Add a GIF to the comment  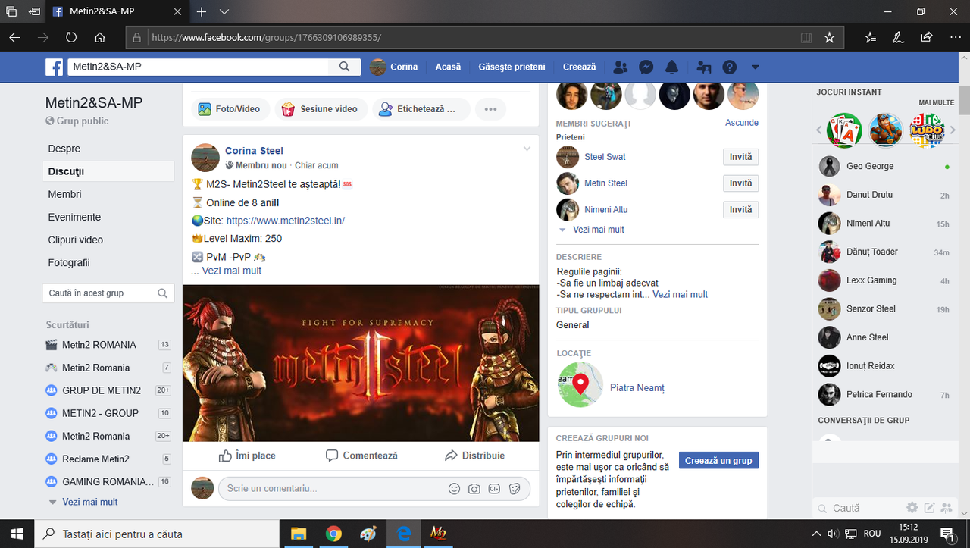(x=494, y=489)
